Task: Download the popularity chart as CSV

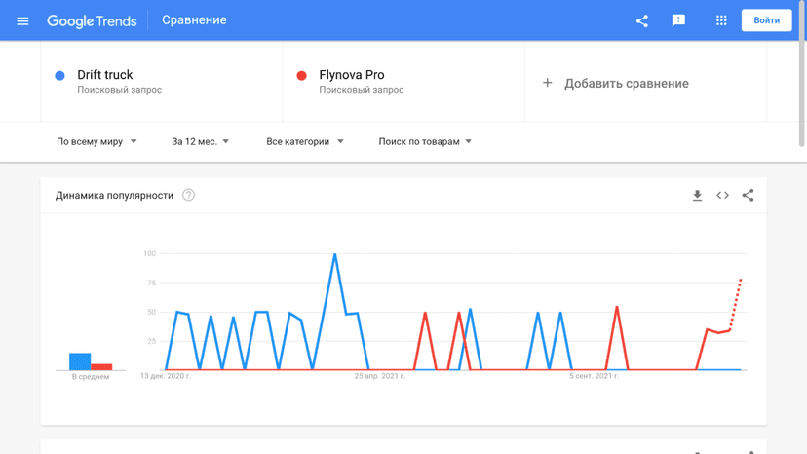Action: pos(697,196)
